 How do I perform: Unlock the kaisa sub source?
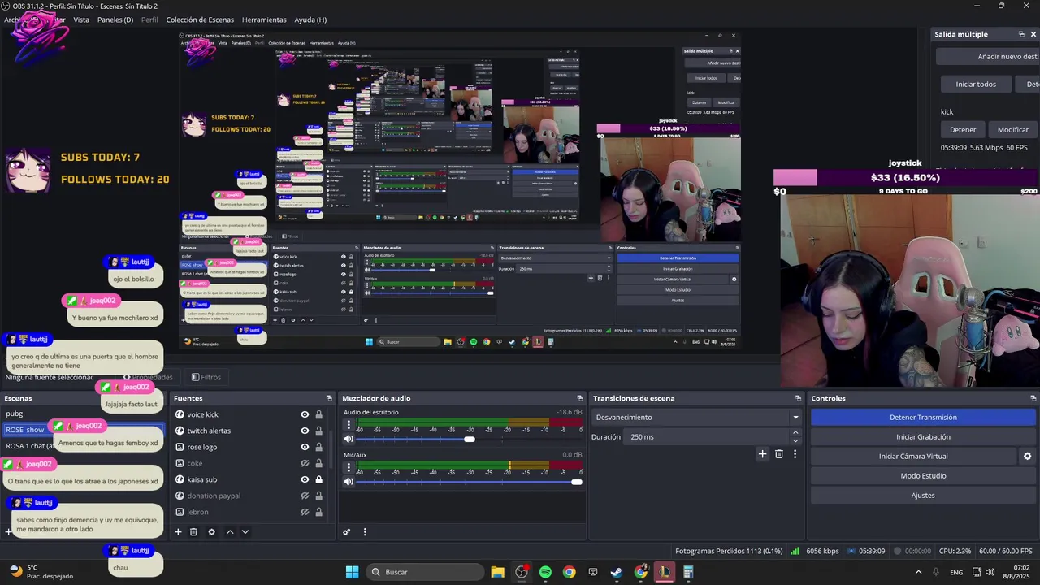[x=318, y=479]
